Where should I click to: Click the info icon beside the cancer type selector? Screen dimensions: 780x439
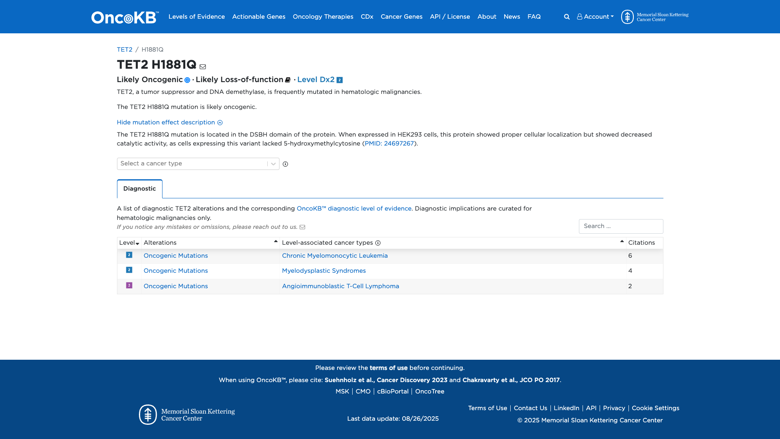pos(285,164)
